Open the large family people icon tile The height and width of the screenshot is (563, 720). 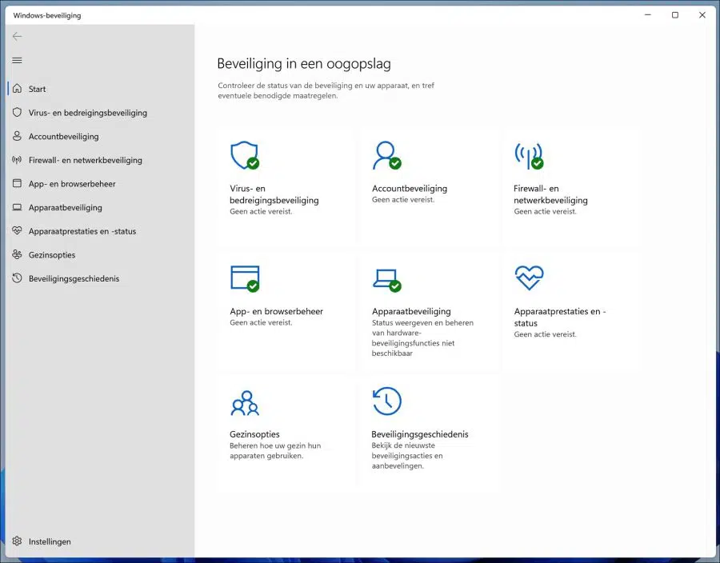[x=245, y=403]
